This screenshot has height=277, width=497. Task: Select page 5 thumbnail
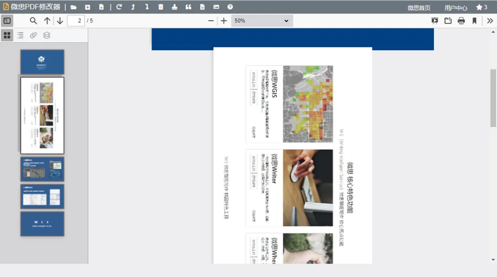42,224
